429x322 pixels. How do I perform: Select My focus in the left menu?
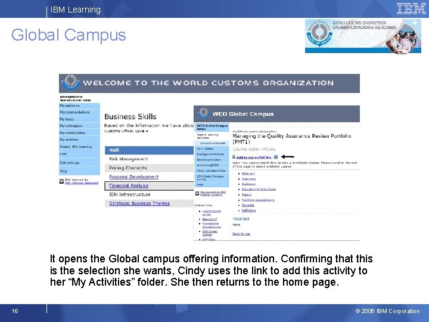click(79, 119)
